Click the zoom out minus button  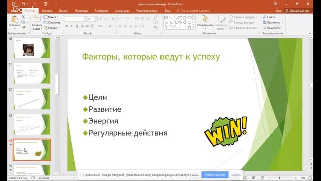[269, 178]
